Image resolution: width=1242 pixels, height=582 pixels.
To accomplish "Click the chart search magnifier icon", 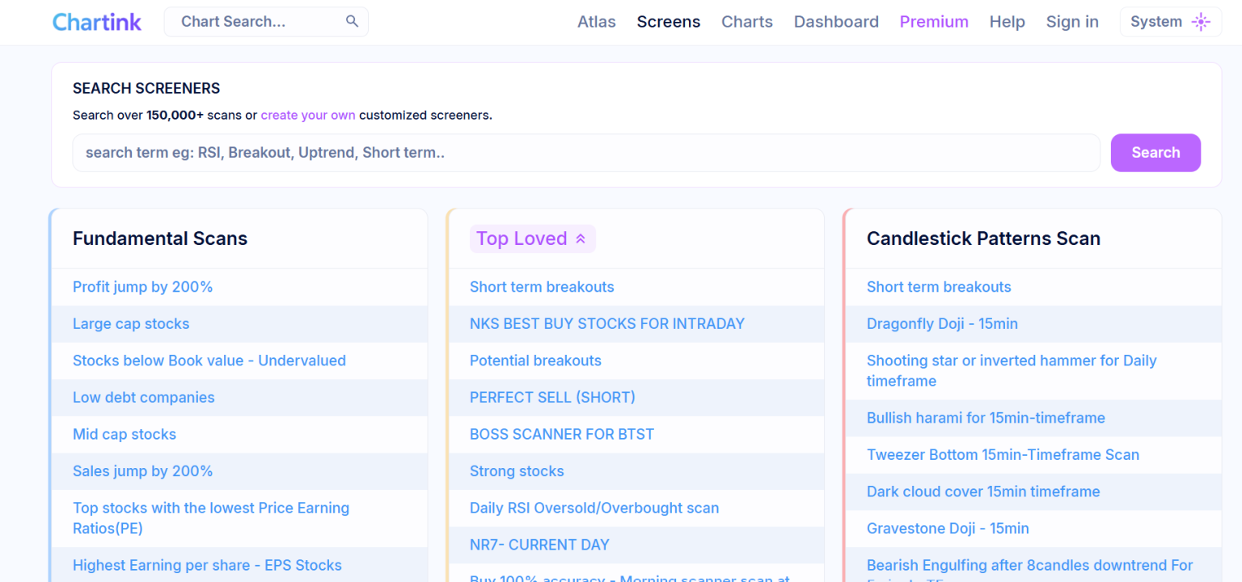I will click(352, 21).
